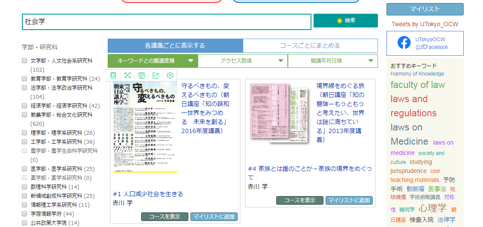
Task: Open the Tweets by UTokyo_OCW link
Action: (425, 24)
